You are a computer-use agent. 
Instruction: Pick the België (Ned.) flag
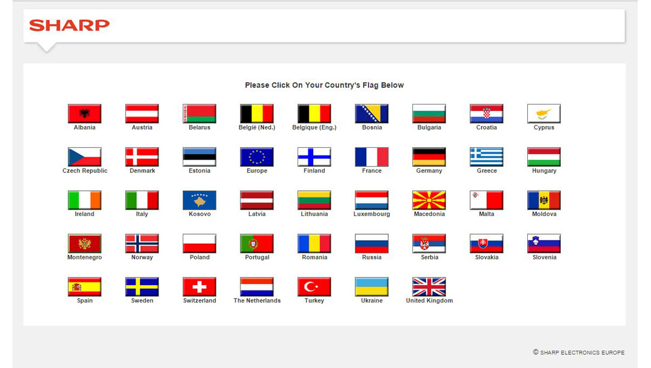click(x=257, y=113)
